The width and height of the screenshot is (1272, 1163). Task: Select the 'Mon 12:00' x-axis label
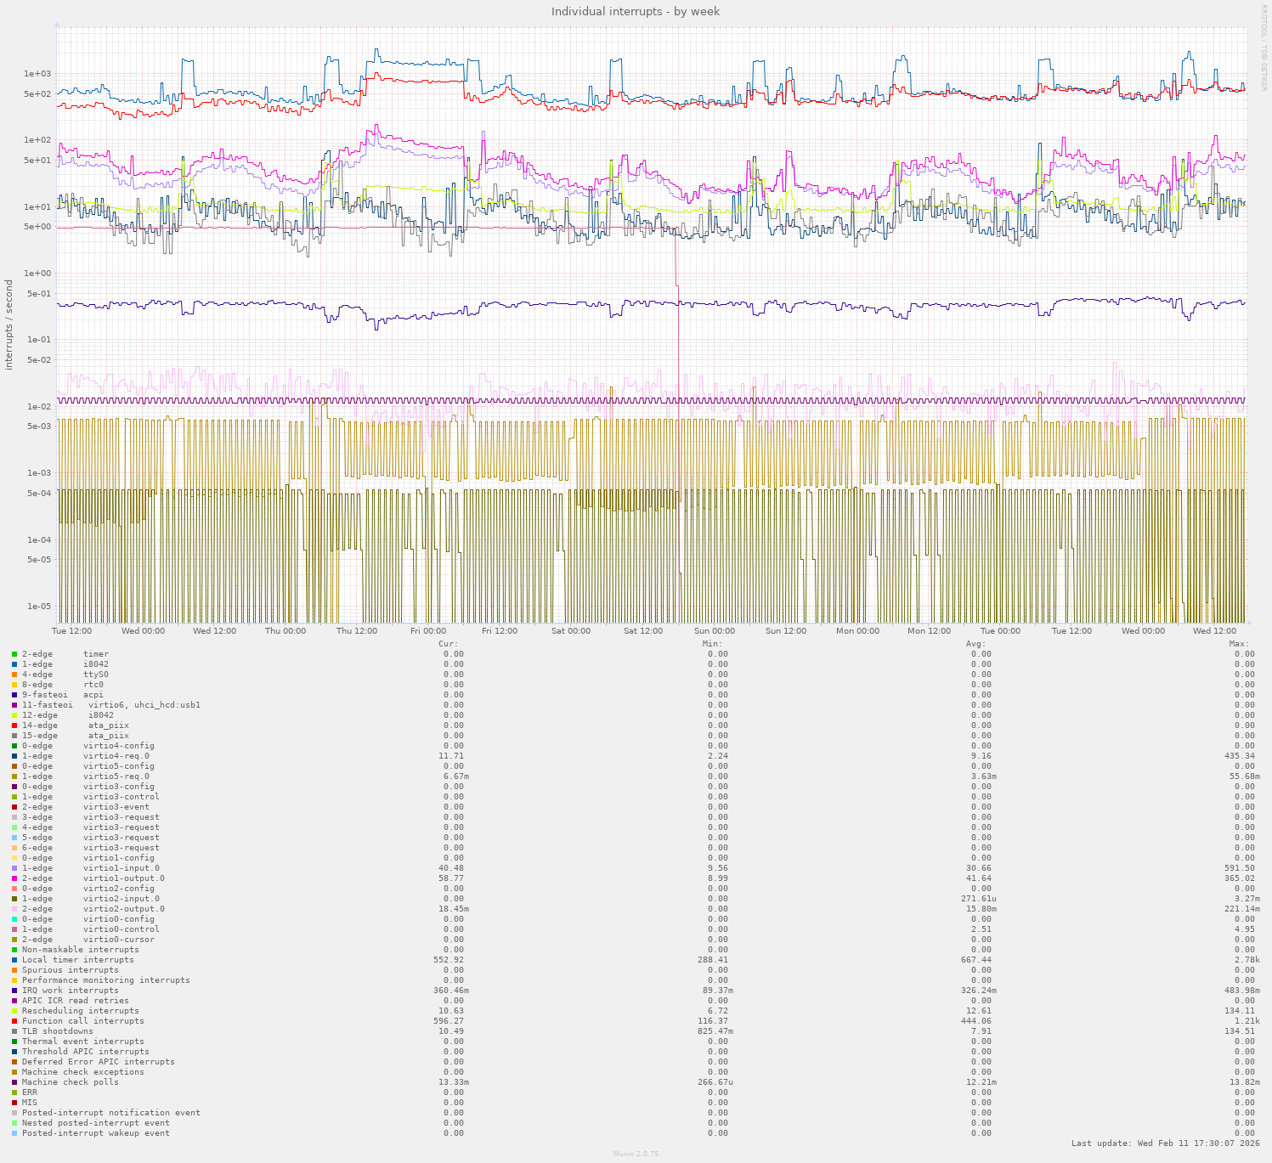point(929,631)
